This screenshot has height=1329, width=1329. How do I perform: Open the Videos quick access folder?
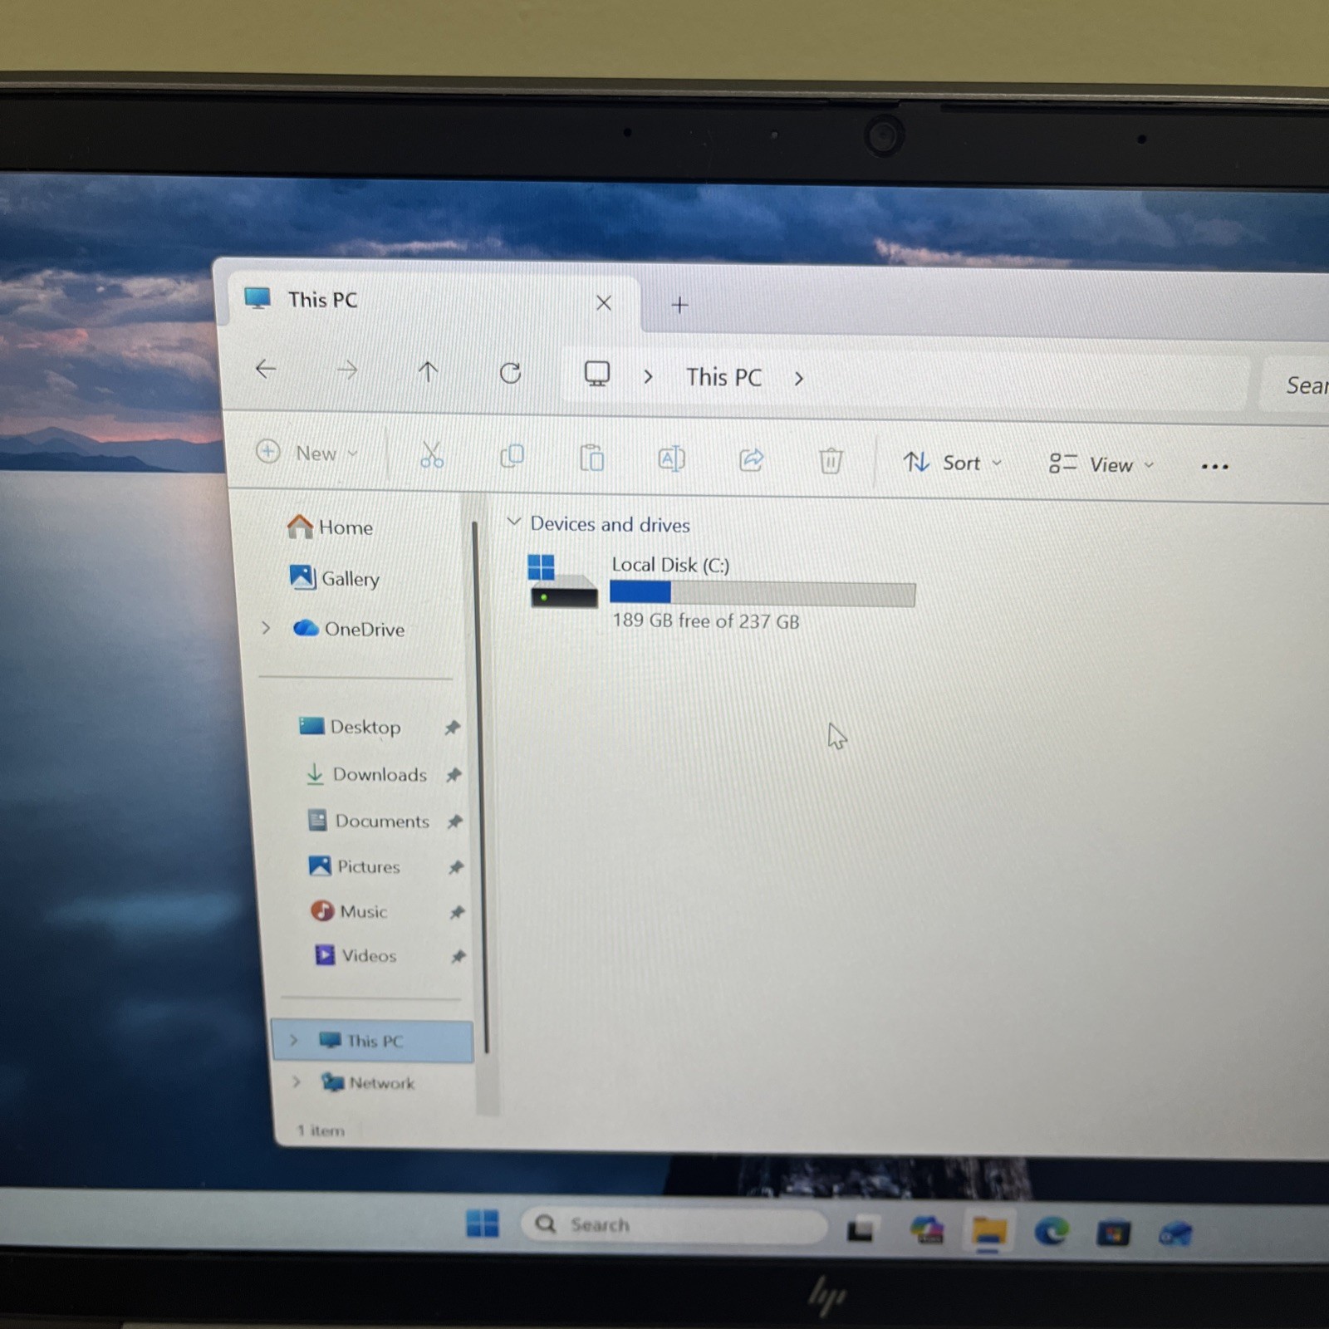tap(356, 955)
